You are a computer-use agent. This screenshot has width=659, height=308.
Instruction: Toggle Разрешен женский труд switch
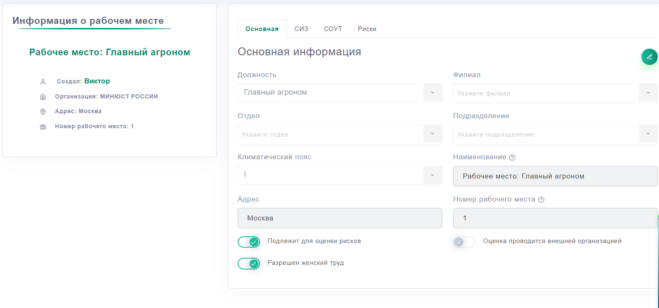[249, 263]
